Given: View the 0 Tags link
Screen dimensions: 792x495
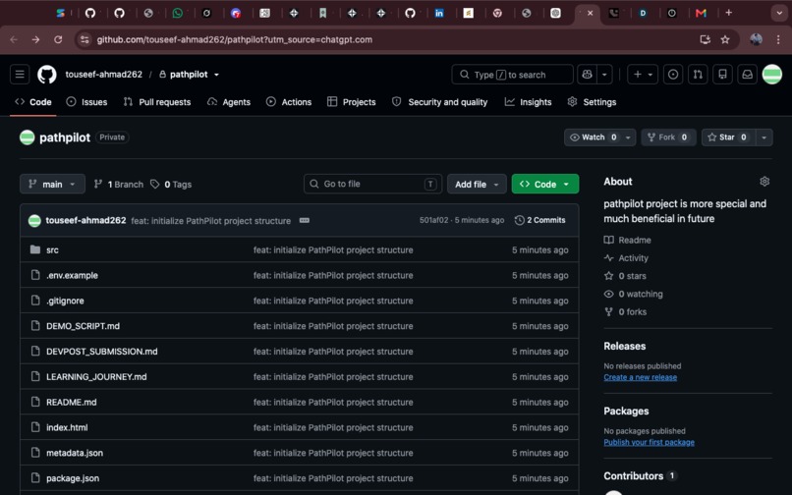Looking at the screenshot, I should 171,185.
